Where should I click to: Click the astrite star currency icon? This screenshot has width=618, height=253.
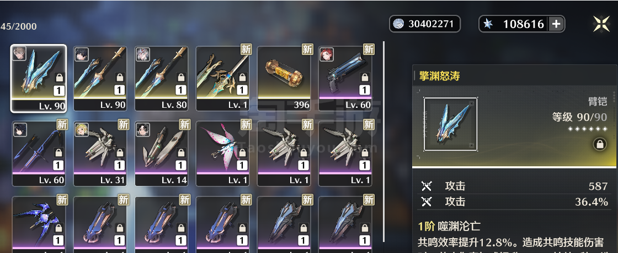[x=488, y=24]
